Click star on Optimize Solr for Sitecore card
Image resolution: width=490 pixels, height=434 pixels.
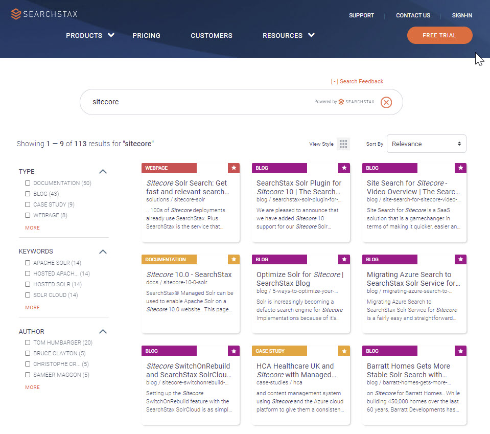click(344, 260)
